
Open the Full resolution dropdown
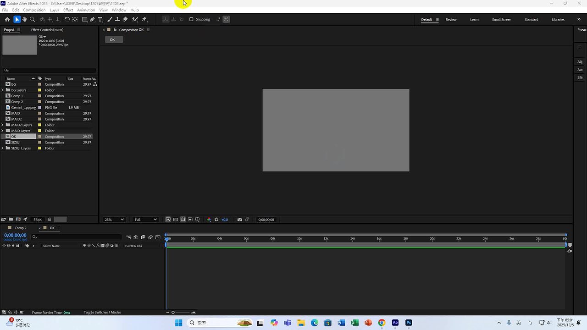[x=145, y=220]
